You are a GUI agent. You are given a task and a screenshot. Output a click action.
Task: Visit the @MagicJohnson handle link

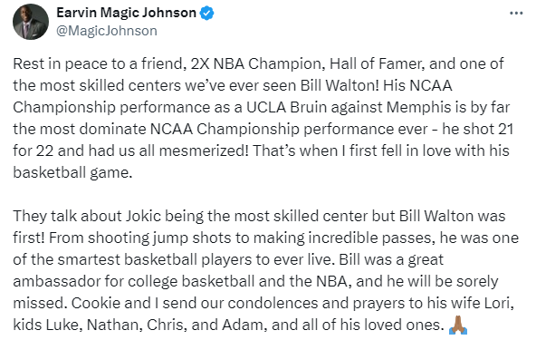point(106,31)
